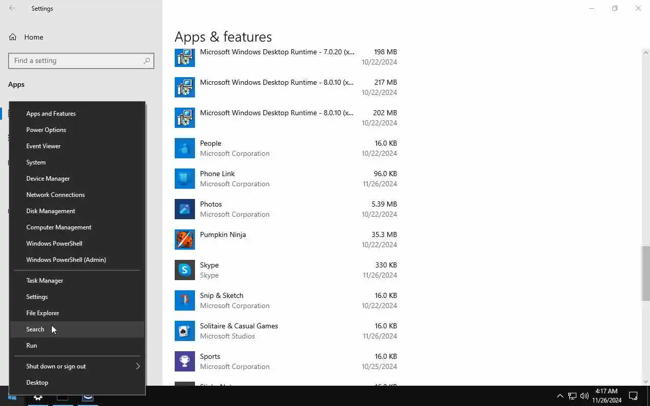This screenshot has height=406, width=650.
Task: Launch Disk Management
Action: click(77, 211)
